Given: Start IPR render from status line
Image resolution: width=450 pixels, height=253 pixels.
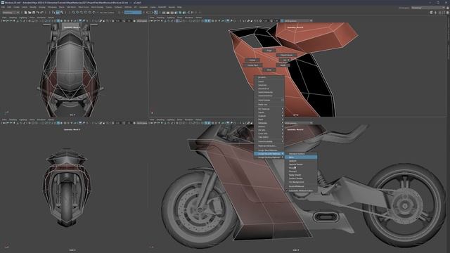Looking at the screenshot, I should point(172,13).
